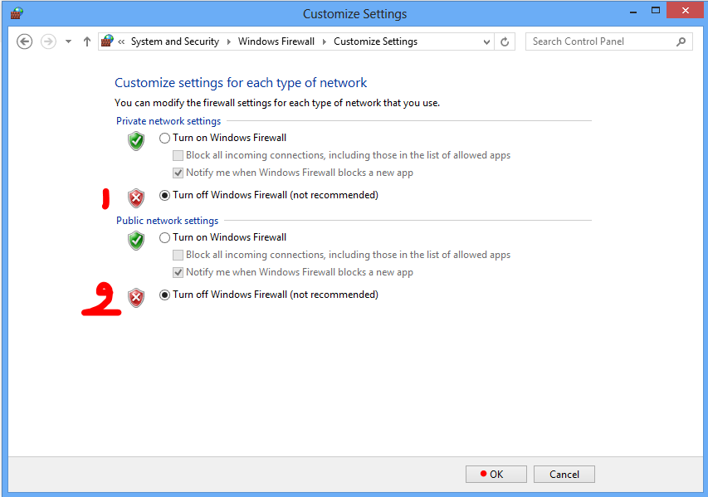Click green shield icon in Public settings
The height and width of the screenshot is (497, 708).
pos(136,241)
